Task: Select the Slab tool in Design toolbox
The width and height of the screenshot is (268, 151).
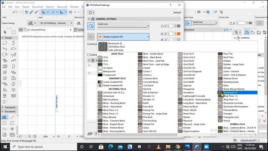Action: [13, 49]
